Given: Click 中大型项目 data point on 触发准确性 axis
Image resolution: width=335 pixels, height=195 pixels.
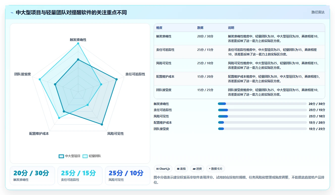Looking at the screenshot, I should (78, 60).
